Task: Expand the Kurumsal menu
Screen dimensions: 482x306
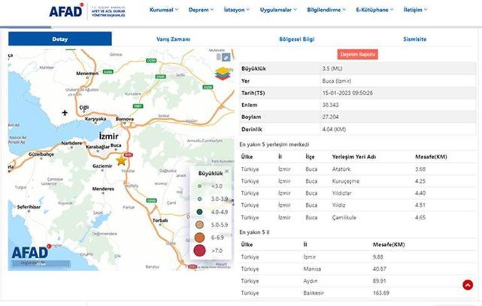Action: [x=164, y=10]
